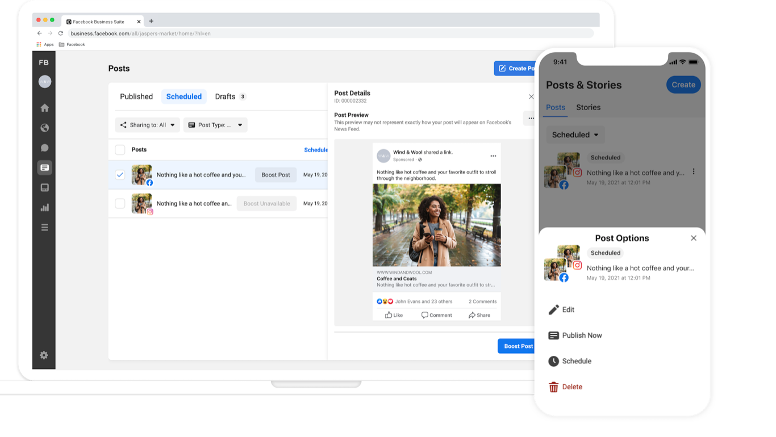
Task: Open the Sharing to: All dropdown
Action: coord(147,124)
